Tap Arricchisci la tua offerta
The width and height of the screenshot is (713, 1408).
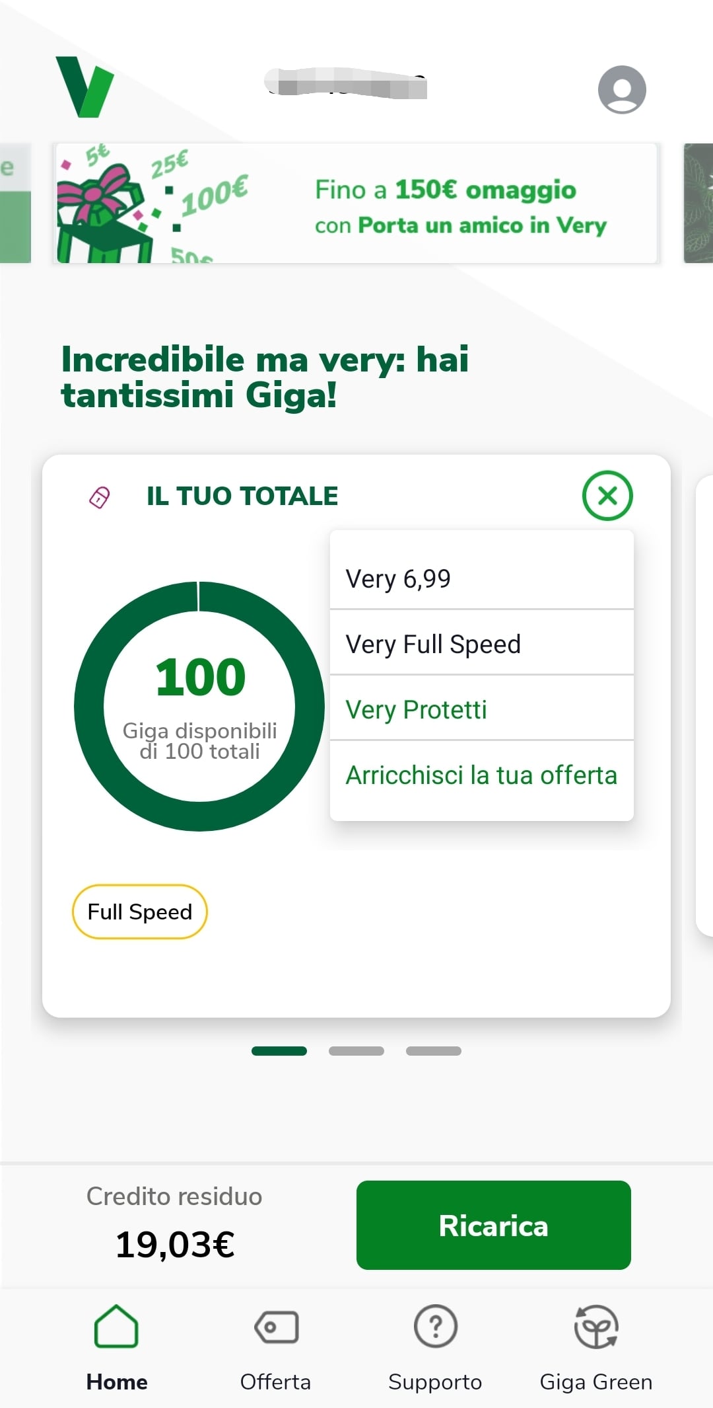click(x=481, y=775)
